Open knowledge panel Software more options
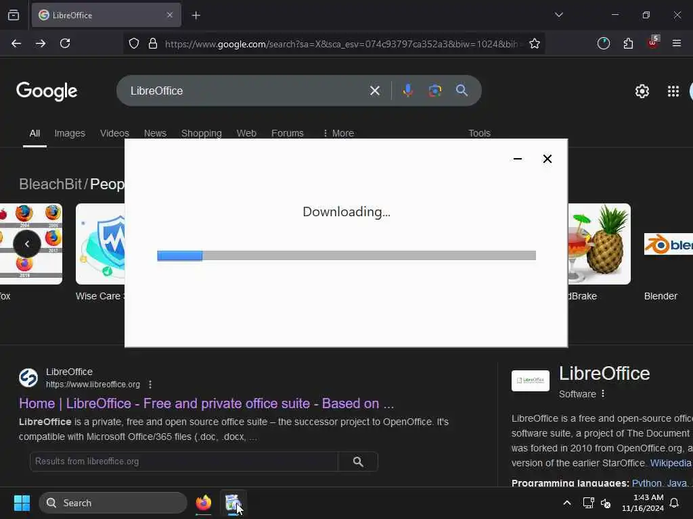 click(603, 393)
